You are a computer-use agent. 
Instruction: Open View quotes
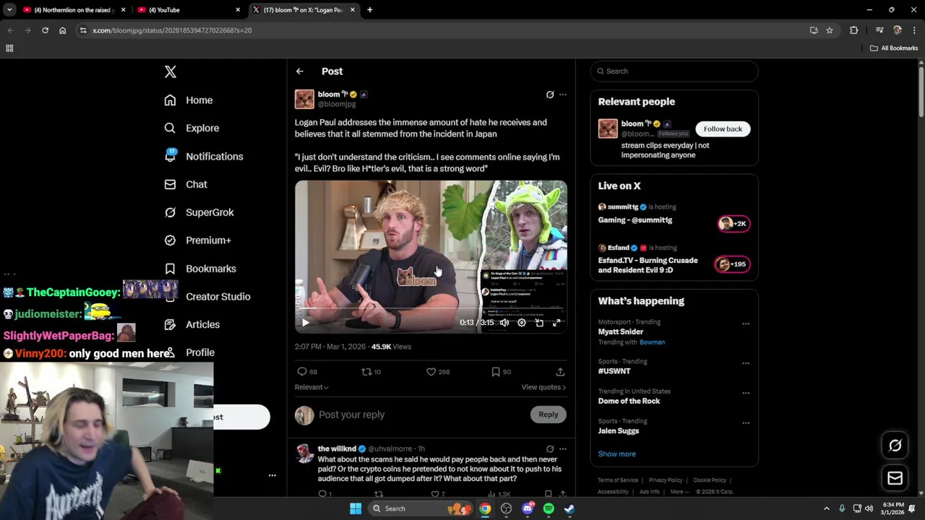[x=543, y=387]
